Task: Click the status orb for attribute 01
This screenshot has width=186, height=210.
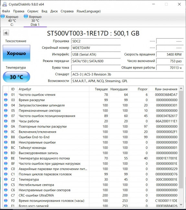Action: point(6,95)
